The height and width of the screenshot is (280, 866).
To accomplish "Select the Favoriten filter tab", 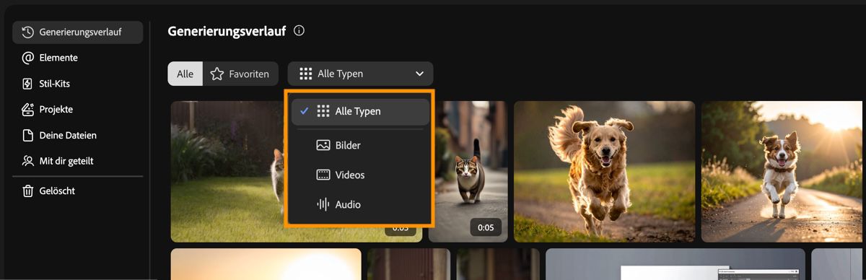I will point(240,74).
